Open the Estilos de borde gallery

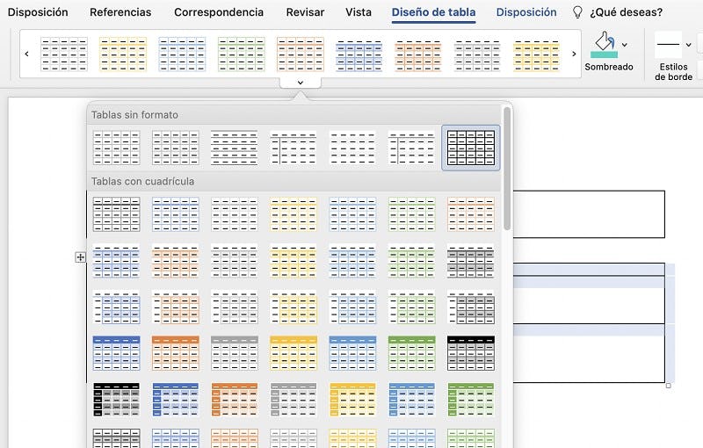(x=669, y=44)
